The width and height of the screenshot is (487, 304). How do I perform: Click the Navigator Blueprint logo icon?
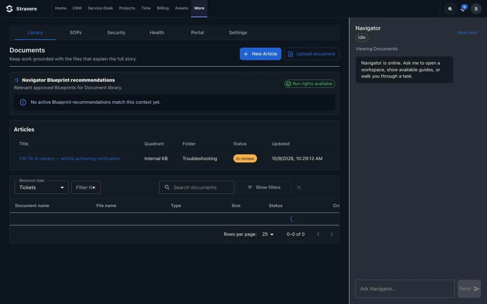pos(17,80)
